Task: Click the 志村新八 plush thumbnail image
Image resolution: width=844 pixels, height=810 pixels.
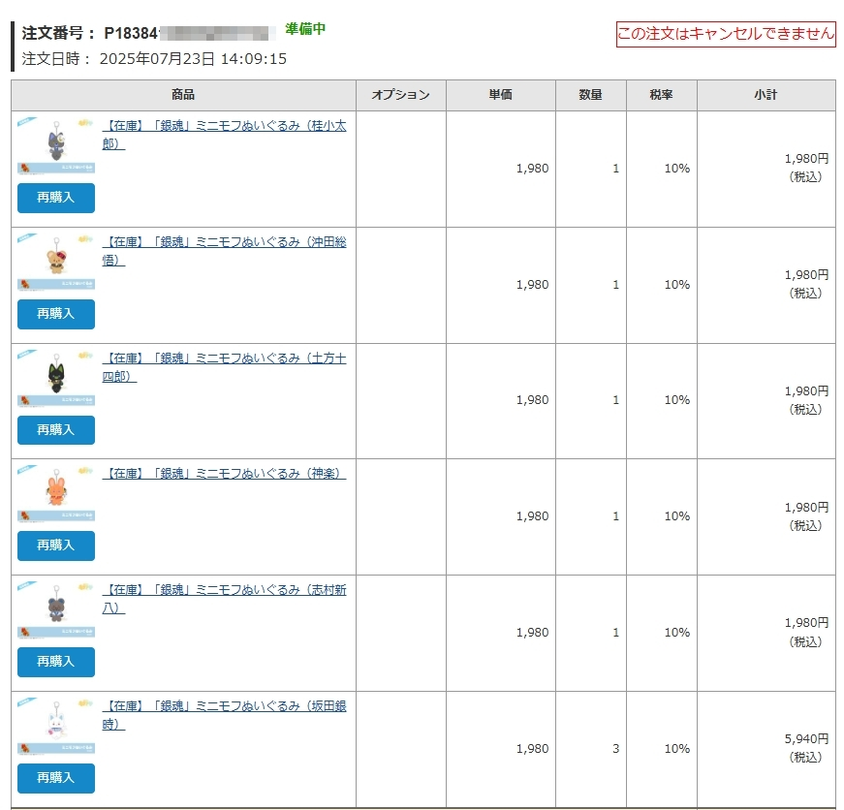Action: coord(56,609)
